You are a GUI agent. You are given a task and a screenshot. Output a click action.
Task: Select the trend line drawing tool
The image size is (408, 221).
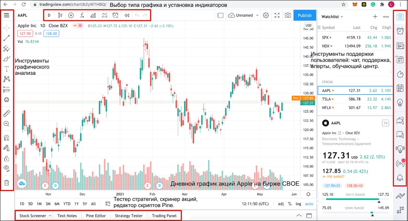(x=6, y=38)
